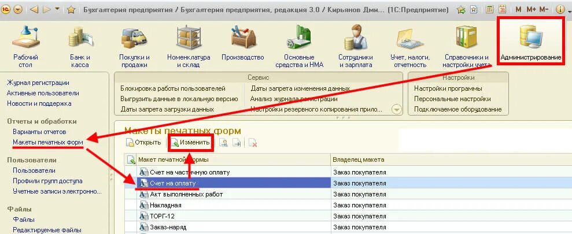572x234 pixels.
Task: Open Настройки резервного копирования
Action: point(316,109)
